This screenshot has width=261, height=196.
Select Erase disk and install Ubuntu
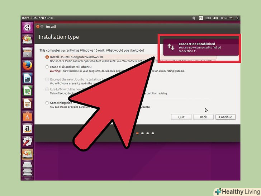[47, 67]
